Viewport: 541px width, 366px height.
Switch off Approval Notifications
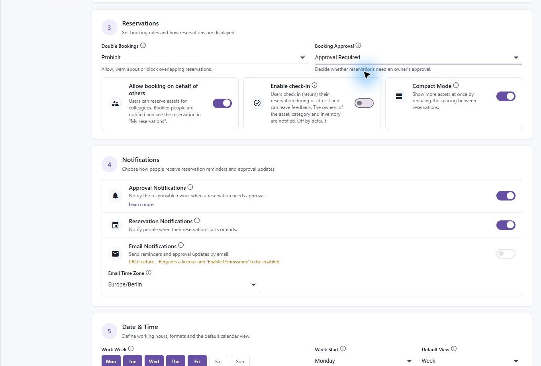506,196
